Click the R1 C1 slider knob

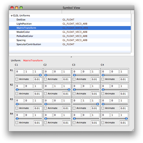point(40,75)
